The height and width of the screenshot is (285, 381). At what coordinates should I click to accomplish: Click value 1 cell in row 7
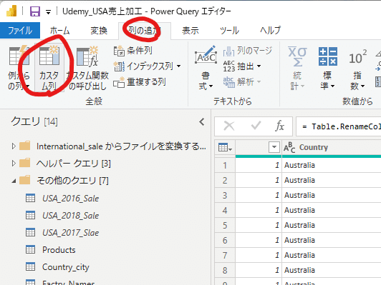click(x=259, y=256)
